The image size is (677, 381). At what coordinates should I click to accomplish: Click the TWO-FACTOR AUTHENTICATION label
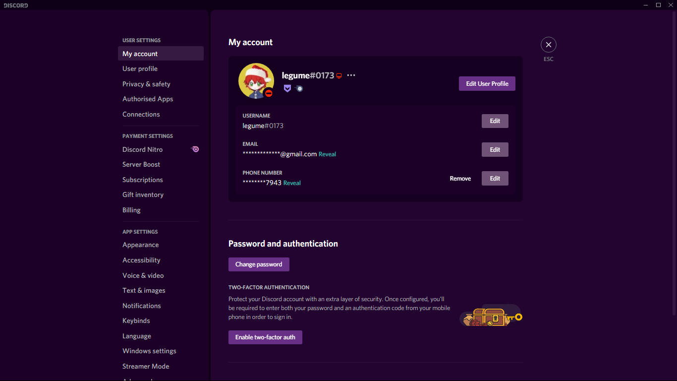coord(269,287)
